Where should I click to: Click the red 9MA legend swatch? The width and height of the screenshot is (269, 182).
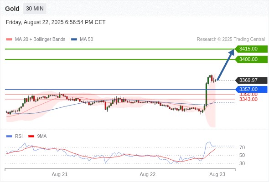31,136
